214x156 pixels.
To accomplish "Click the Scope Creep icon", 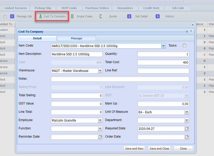I will pos(72,16).
